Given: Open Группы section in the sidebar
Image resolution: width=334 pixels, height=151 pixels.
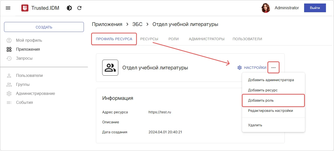Looking at the screenshot, I should point(23,84).
